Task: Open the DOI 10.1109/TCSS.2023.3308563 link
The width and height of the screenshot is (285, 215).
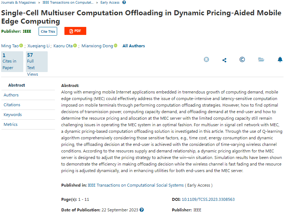Action: coord(208,199)
